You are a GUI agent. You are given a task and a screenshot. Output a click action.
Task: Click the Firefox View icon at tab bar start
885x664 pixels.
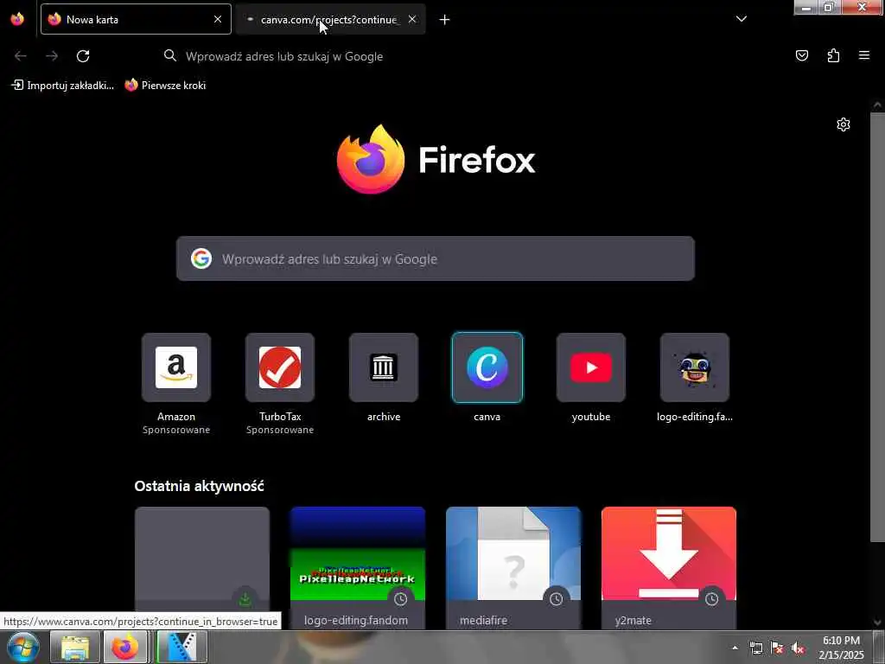[x=17, y=19]
